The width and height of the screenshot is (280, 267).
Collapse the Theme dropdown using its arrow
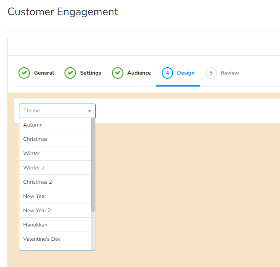tap(89, 111)
